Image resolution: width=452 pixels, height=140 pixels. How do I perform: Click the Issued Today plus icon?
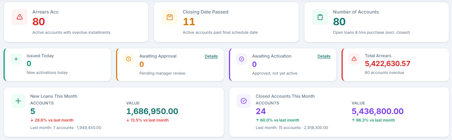16,59
